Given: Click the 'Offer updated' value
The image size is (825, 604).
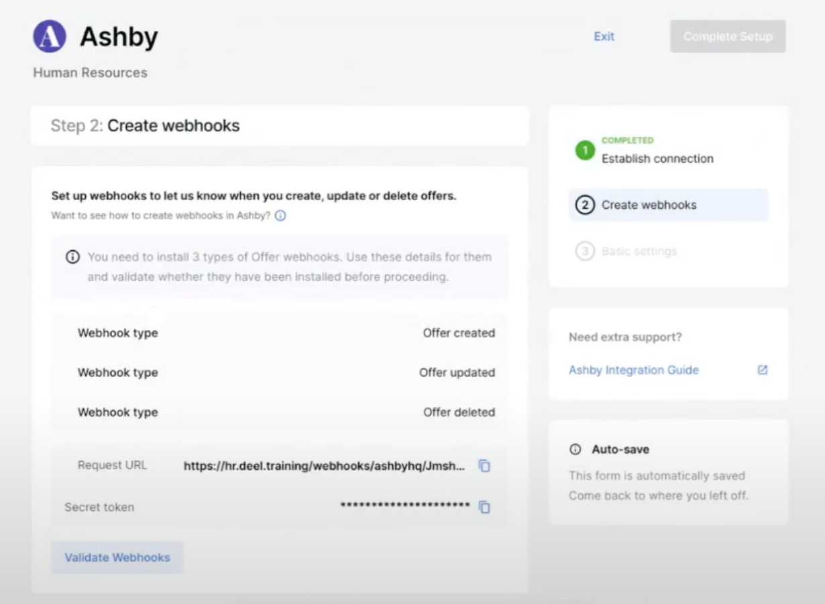Looking at the screenshot, I should coord(457,372).
